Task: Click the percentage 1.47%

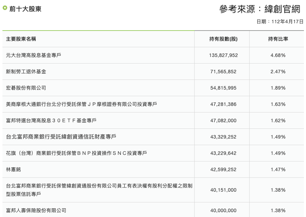Action: point(278,170)
